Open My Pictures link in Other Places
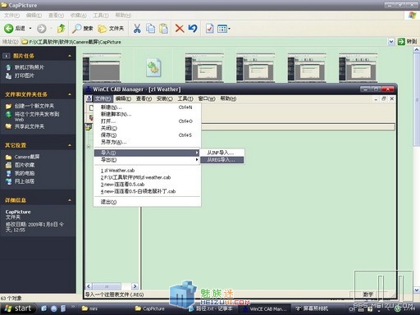 coord(25,165)
